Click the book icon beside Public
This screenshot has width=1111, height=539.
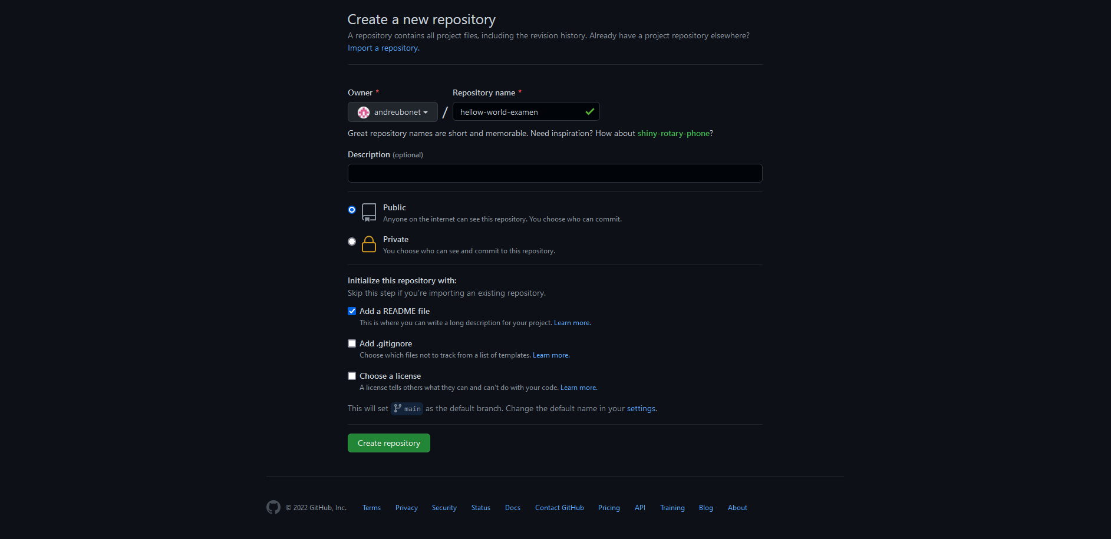point(368,212)
